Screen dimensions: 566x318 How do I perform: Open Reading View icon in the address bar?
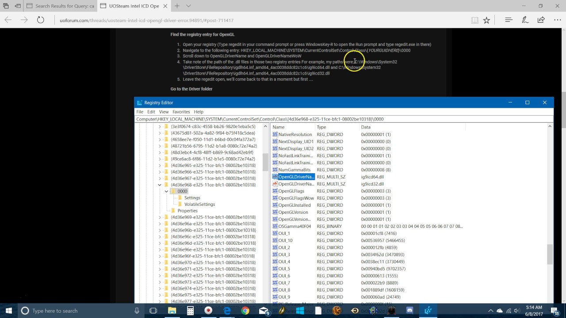(x=474, y=20)
